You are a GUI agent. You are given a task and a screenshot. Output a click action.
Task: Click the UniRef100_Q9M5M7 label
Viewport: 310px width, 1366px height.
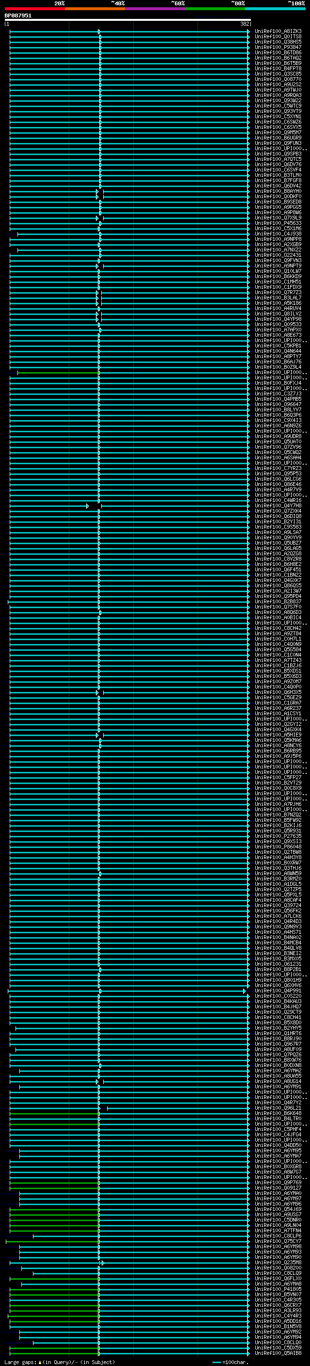(x=278, y=133)
